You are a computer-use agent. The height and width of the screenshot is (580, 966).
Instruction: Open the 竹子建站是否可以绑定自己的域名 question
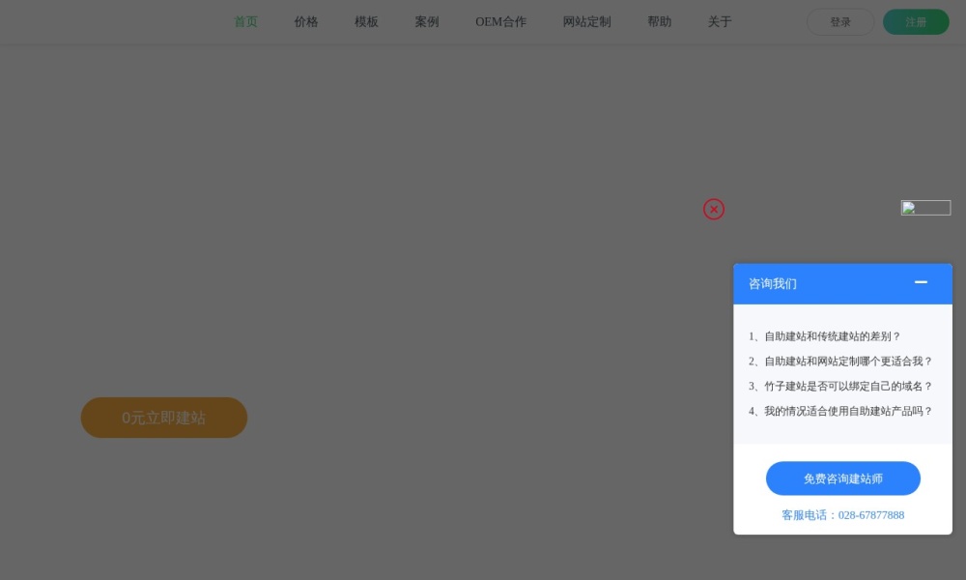coord(838,386)
